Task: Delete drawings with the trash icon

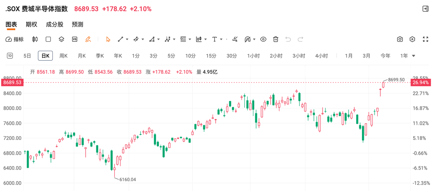Action: pos(276,39)
